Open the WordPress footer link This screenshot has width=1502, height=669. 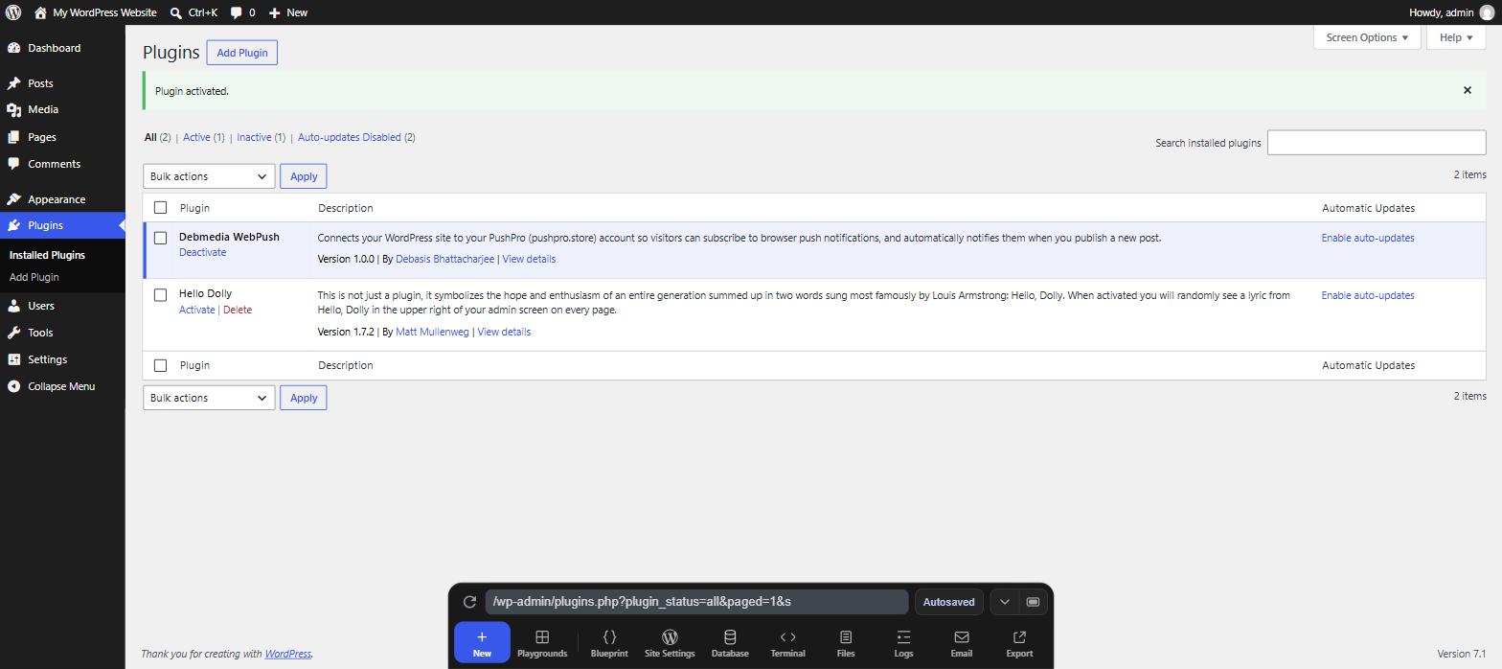pos(287,654)
